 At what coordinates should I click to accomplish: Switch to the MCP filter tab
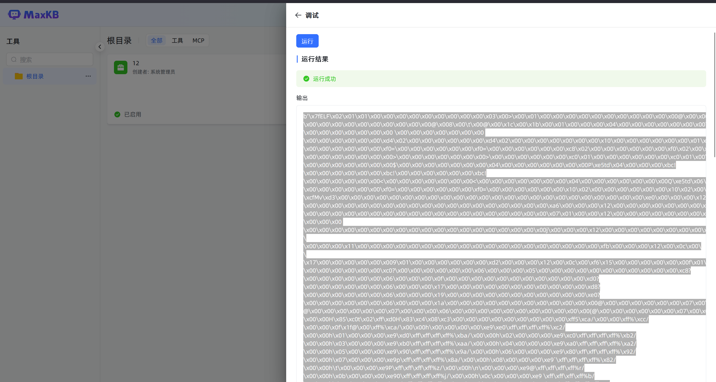[x=198, y=41]
